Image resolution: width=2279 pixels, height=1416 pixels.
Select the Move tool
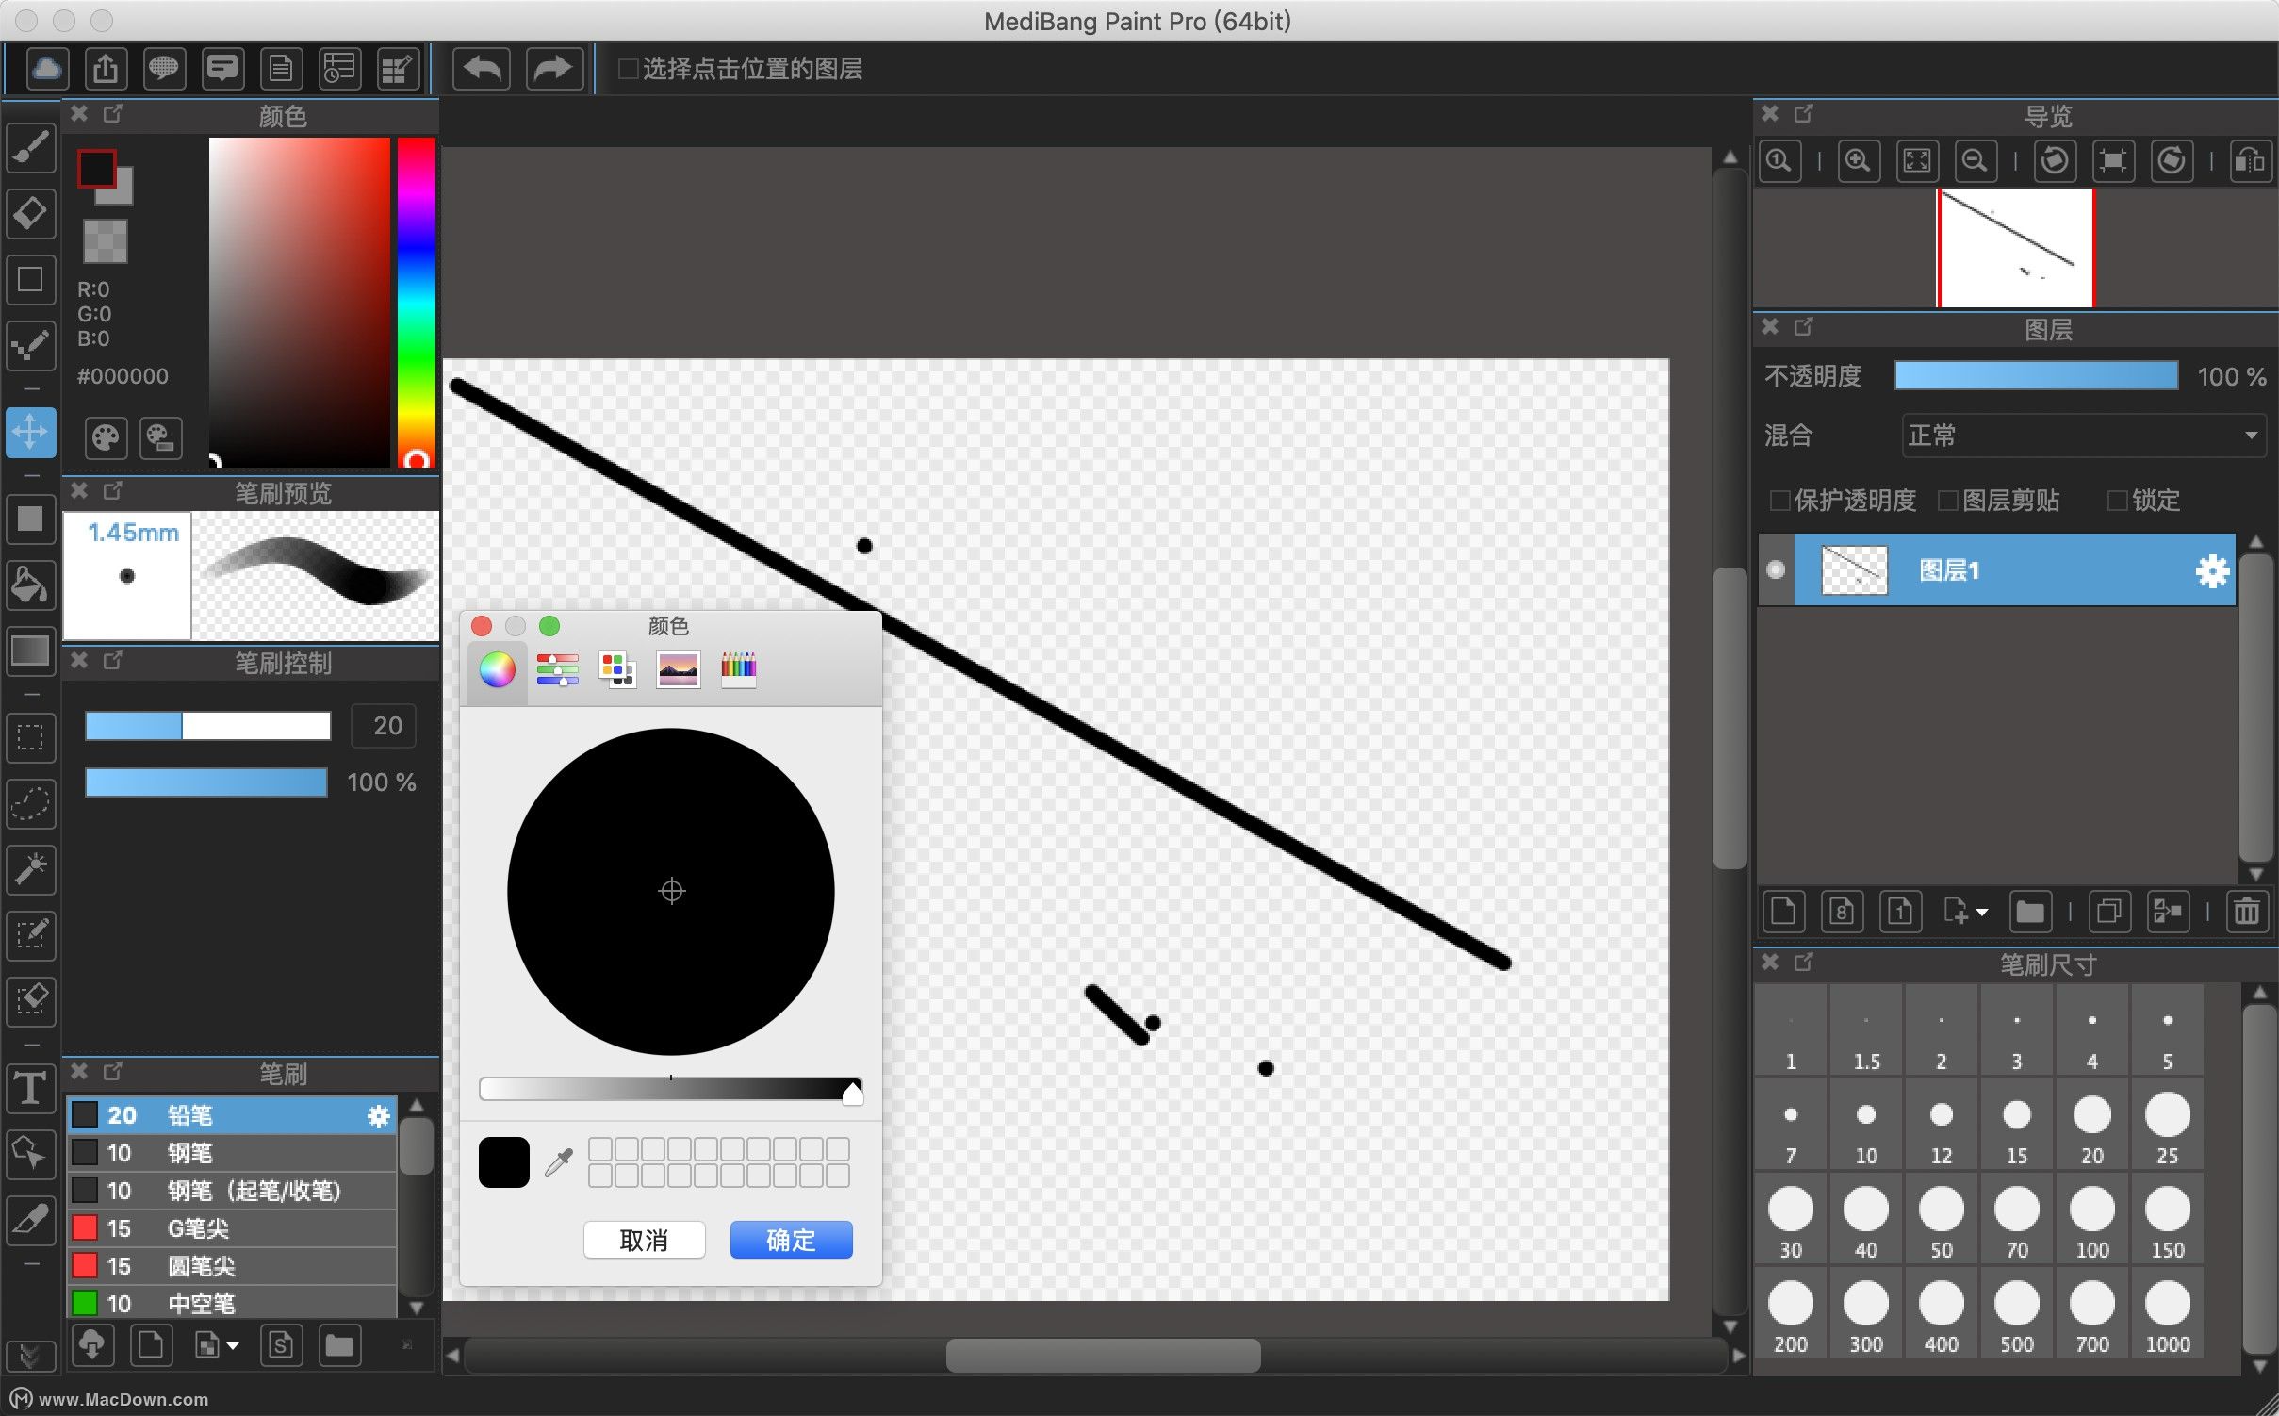pyautogui.click(x=31, y=433)
